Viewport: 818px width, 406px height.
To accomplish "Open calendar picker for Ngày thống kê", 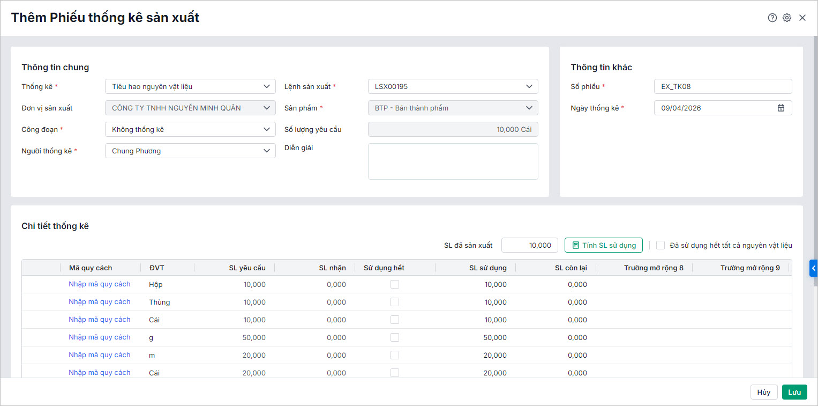I will (x=781, y=108).
